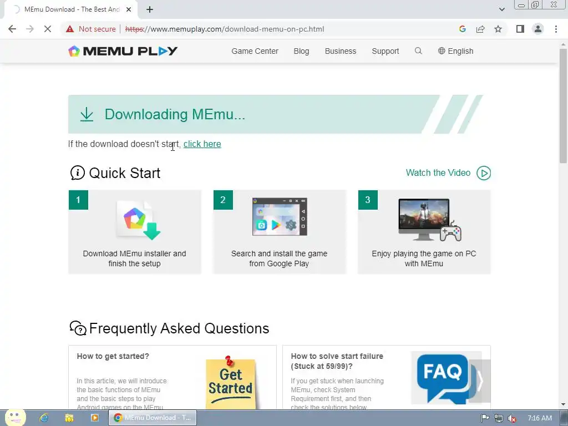Open the Support menu item

click(x=385, y=51)
